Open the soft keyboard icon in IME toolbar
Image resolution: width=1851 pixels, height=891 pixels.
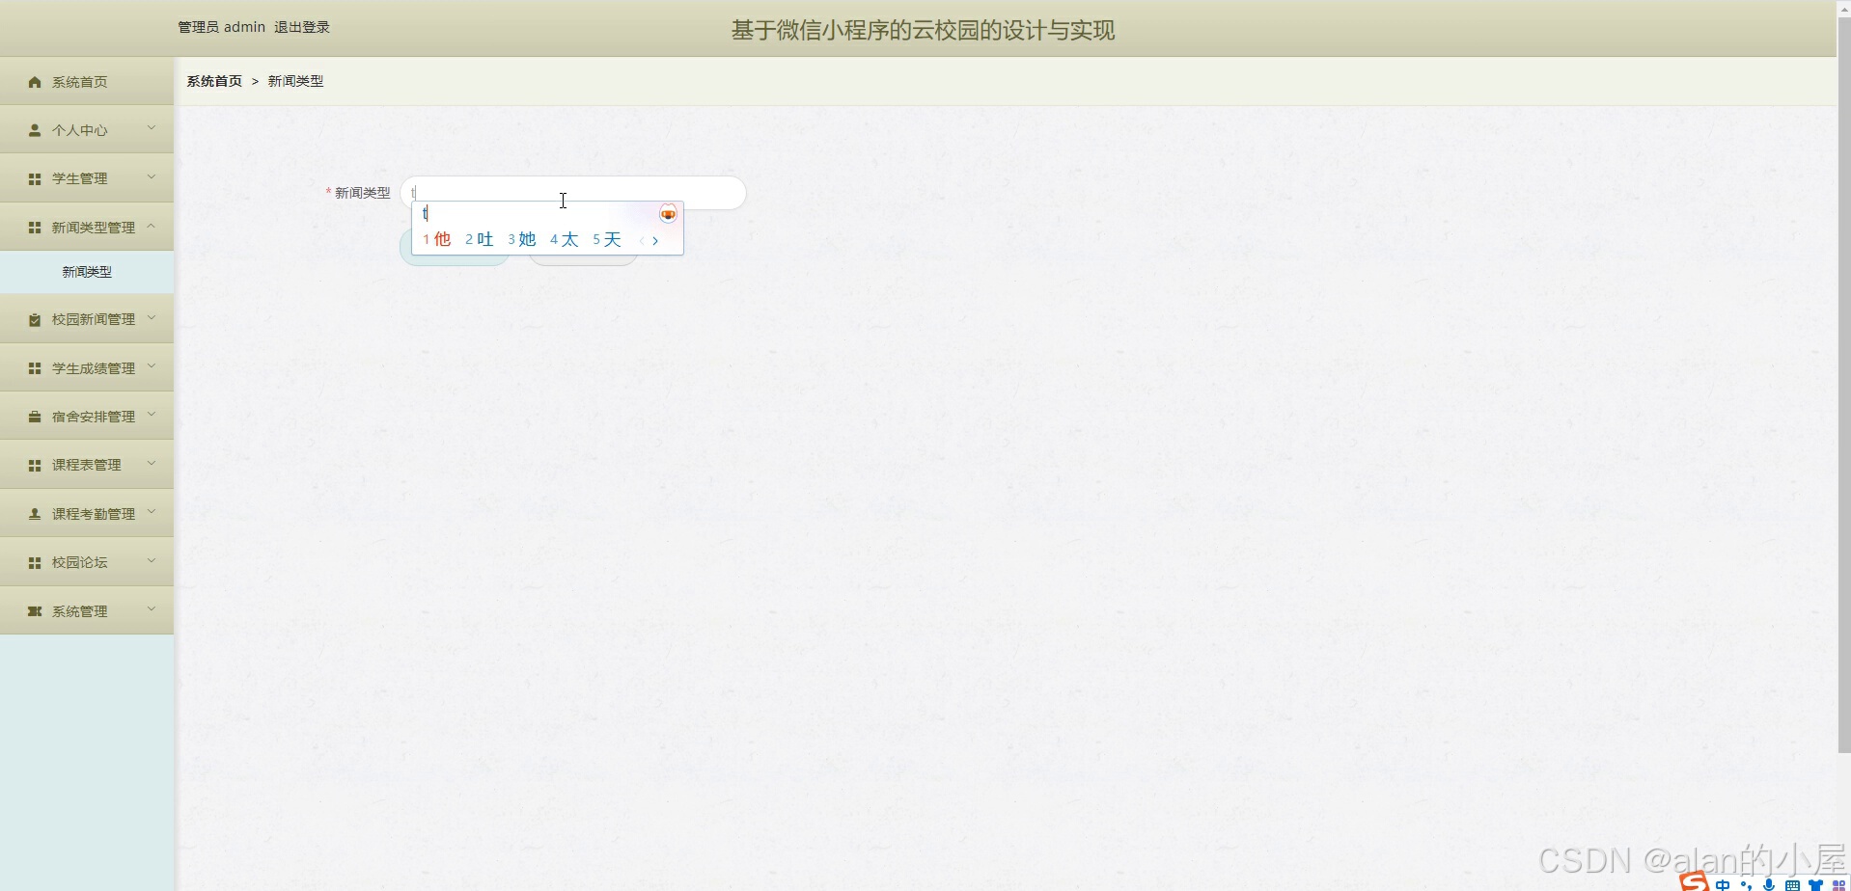coord(1792,884)
